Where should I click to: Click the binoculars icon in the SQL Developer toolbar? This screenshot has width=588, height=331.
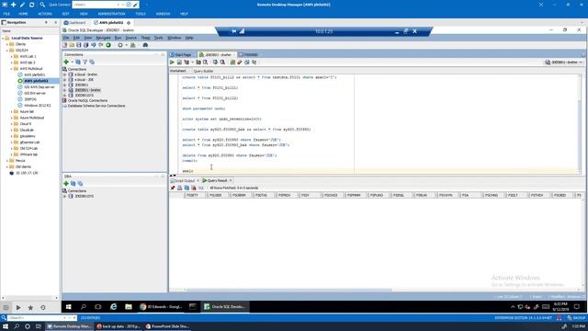[145, 45]
